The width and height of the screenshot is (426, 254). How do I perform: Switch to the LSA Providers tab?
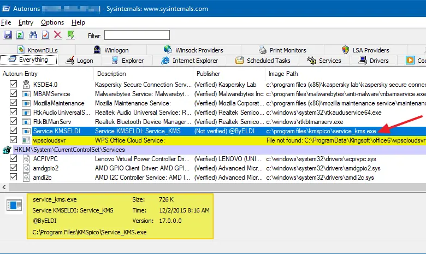click(x=365, y=50)
